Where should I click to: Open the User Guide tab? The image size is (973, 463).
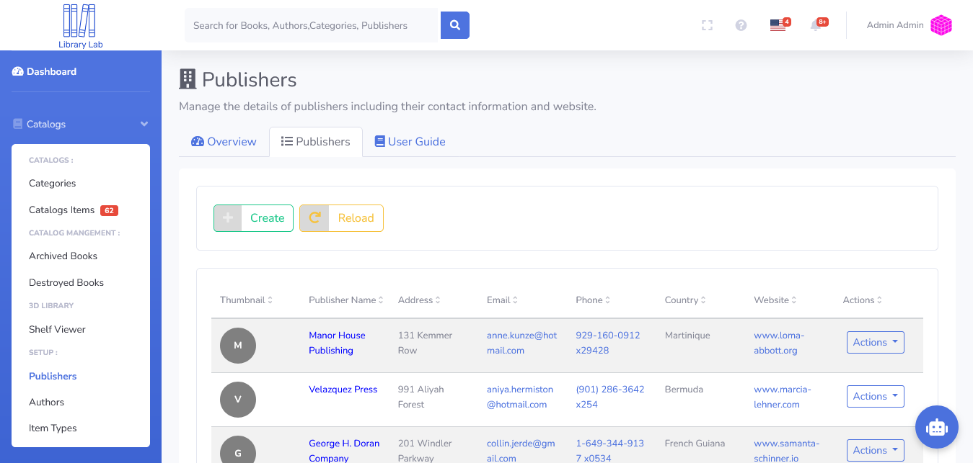pos(410,141)
